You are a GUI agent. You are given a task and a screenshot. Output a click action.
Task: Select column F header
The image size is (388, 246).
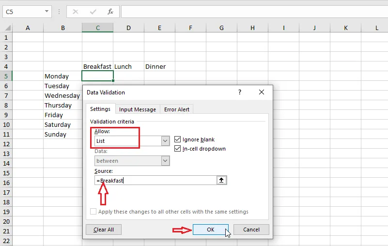point(190,28)
